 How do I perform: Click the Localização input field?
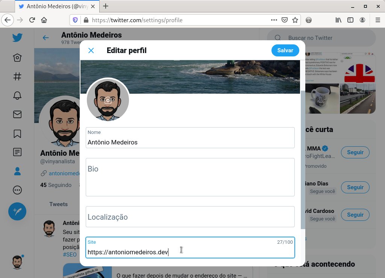(190, 217)
